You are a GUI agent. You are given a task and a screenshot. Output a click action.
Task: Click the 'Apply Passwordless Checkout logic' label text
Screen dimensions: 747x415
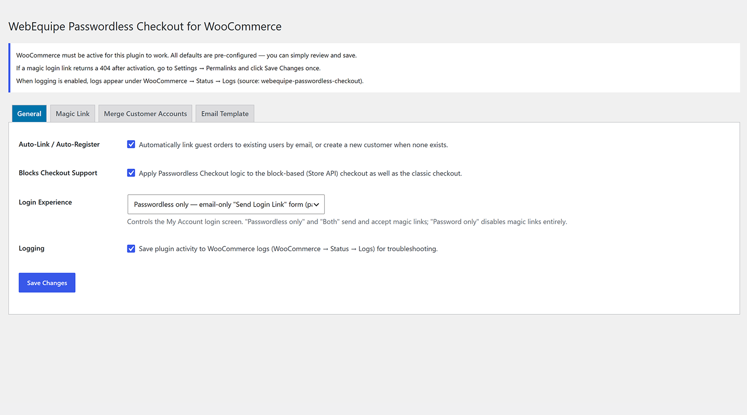coord(300,173)
